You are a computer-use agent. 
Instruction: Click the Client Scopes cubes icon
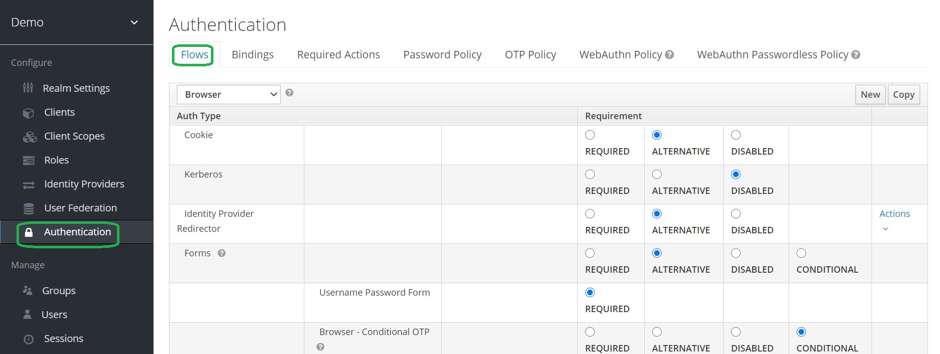pos(29,137)
